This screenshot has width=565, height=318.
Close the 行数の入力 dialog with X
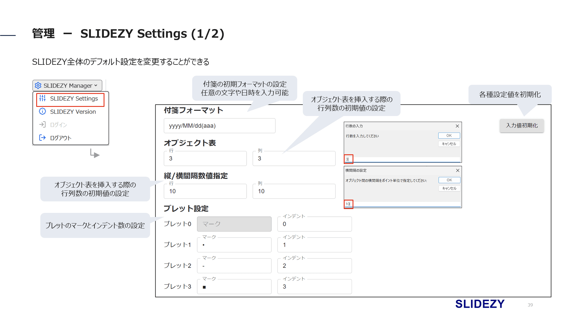click(x=457, y=126)
